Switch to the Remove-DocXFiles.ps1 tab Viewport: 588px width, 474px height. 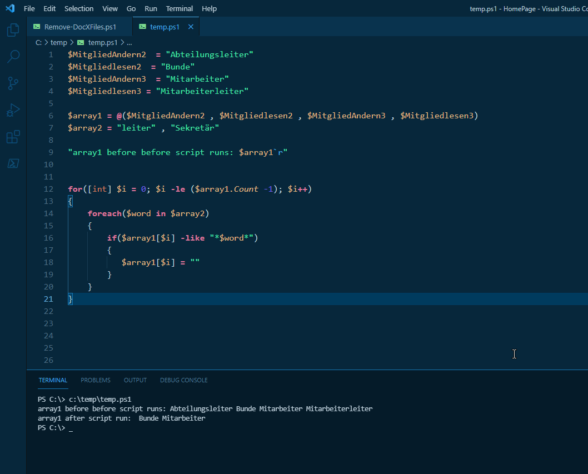point(79,27)
